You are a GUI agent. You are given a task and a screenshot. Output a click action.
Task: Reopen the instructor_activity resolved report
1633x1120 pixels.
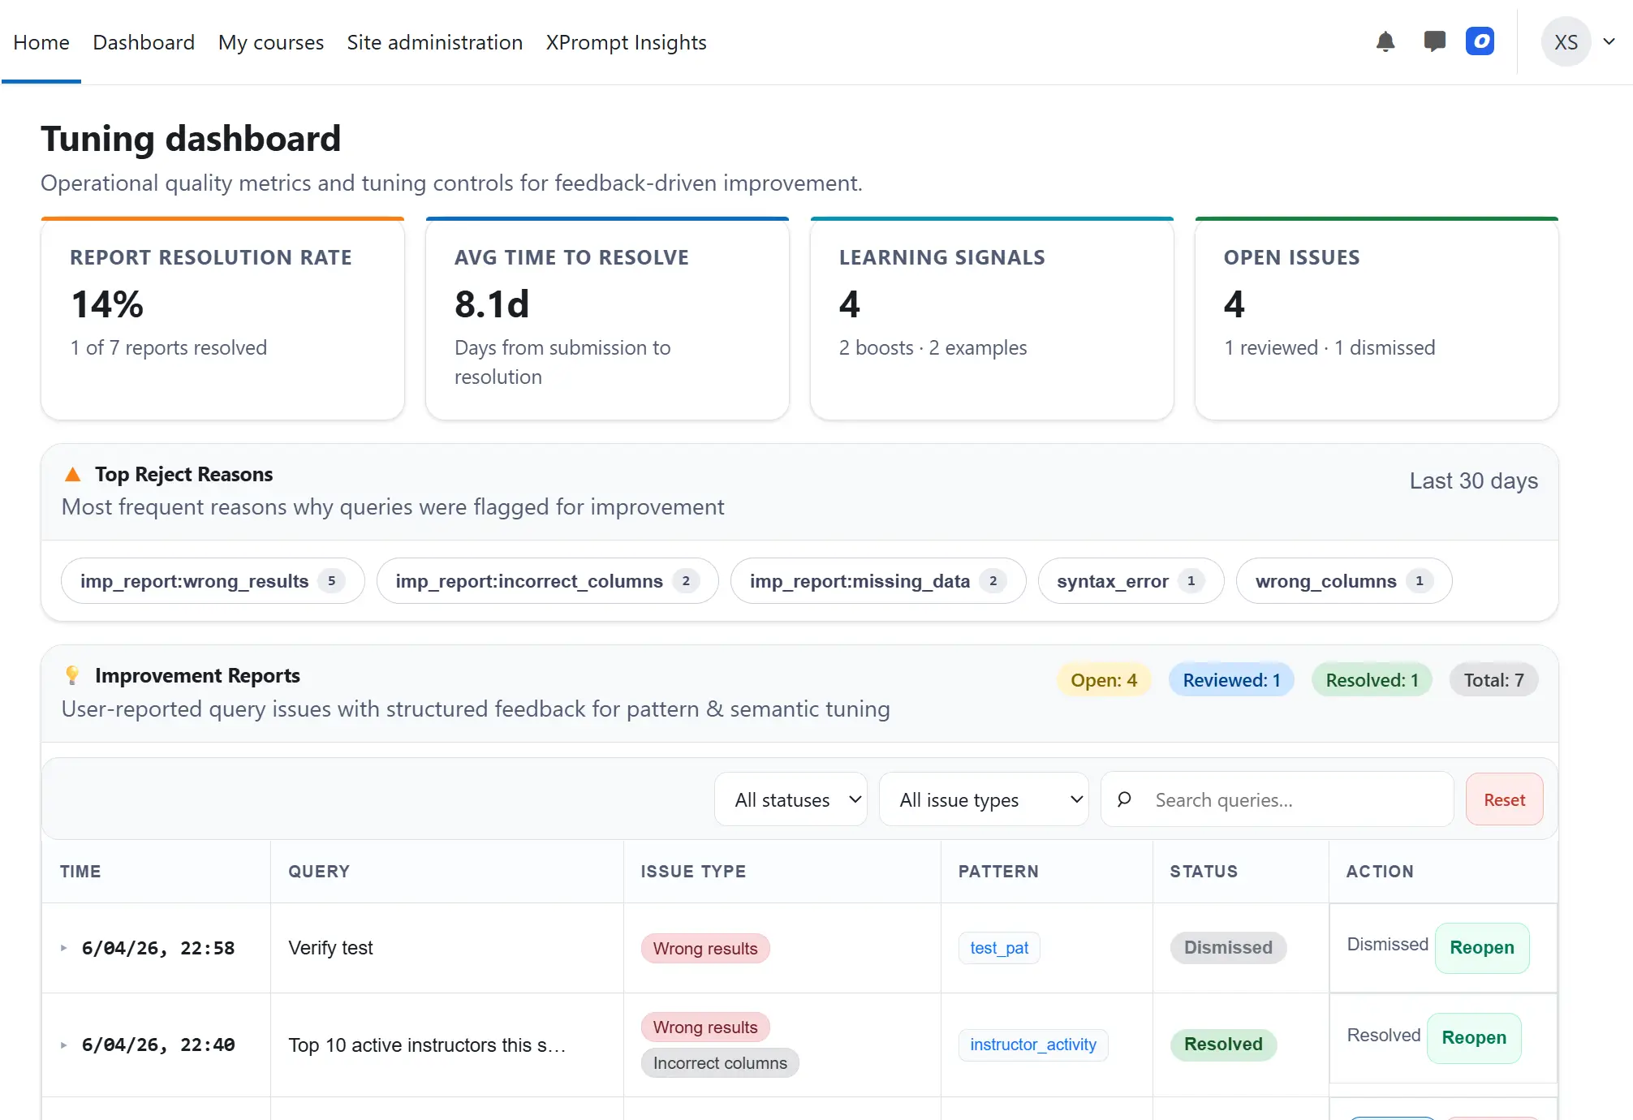(1474, 1038)
